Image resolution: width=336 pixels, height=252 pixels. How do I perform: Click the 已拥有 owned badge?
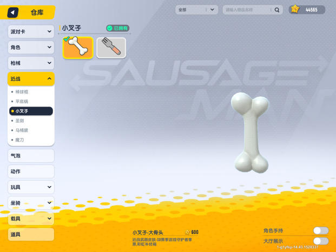(x=117, y=28)
